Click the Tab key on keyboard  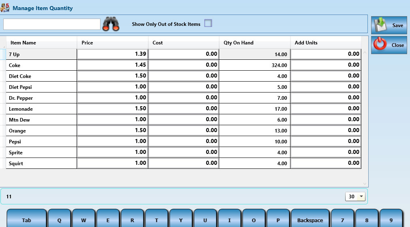tap(26, 219)
